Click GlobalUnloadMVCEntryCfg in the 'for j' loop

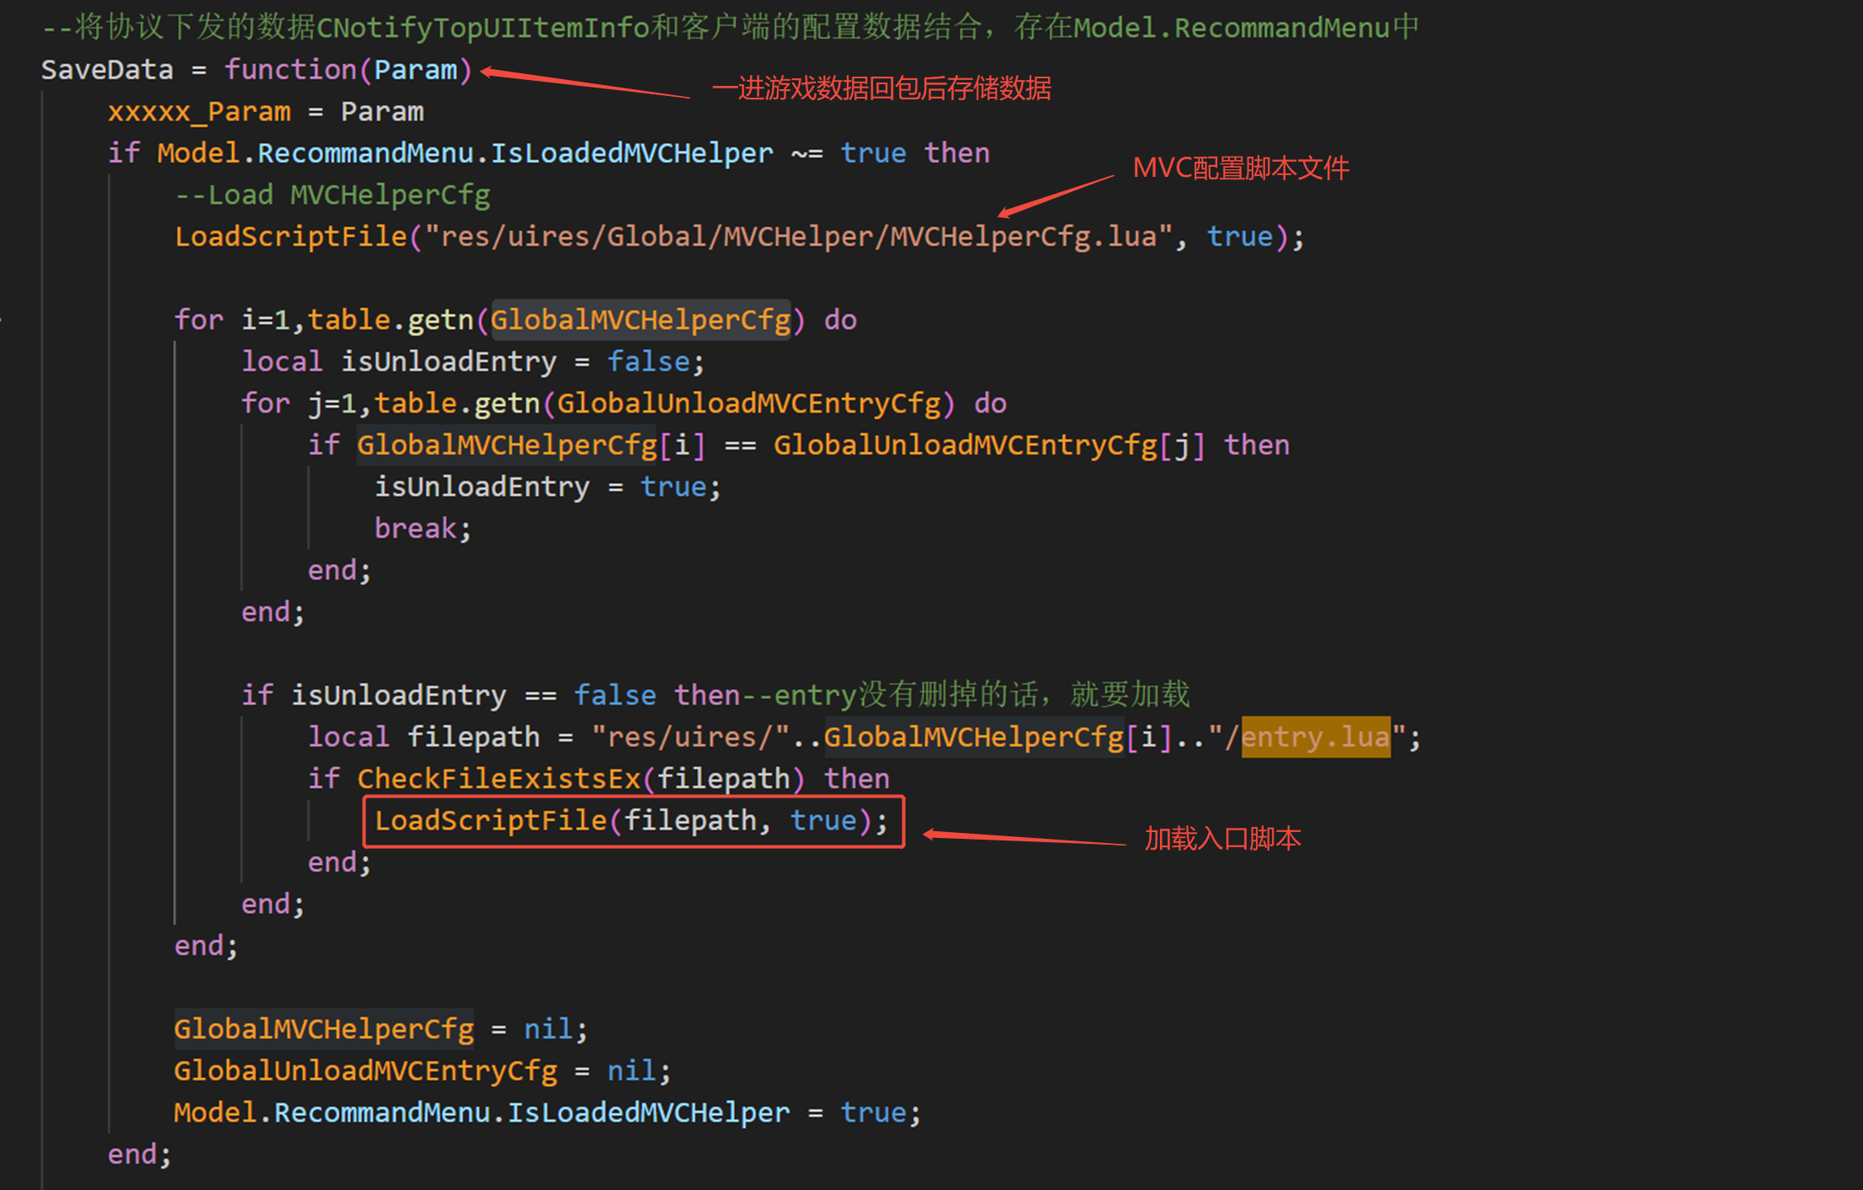click(x=748, y=403)
